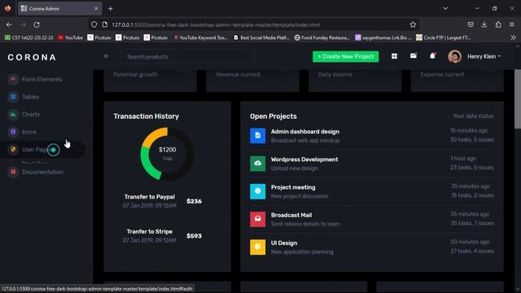Click the CORONA logo link

pyautogui.click(x=32, y=57)
